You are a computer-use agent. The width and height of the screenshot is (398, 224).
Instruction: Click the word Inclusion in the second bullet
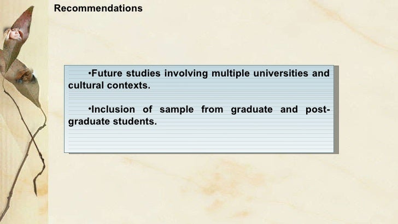coord(113,110)
